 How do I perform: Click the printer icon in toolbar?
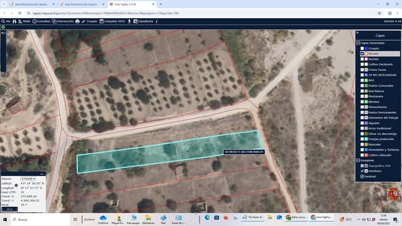point(77,21)
